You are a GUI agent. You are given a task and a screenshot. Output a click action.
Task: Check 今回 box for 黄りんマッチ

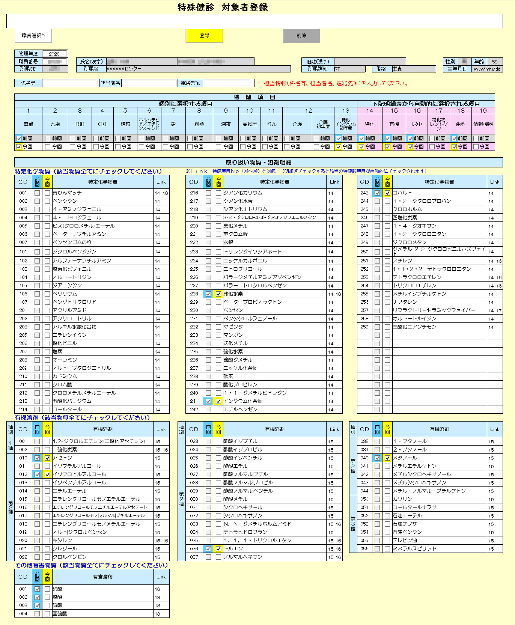47,193
